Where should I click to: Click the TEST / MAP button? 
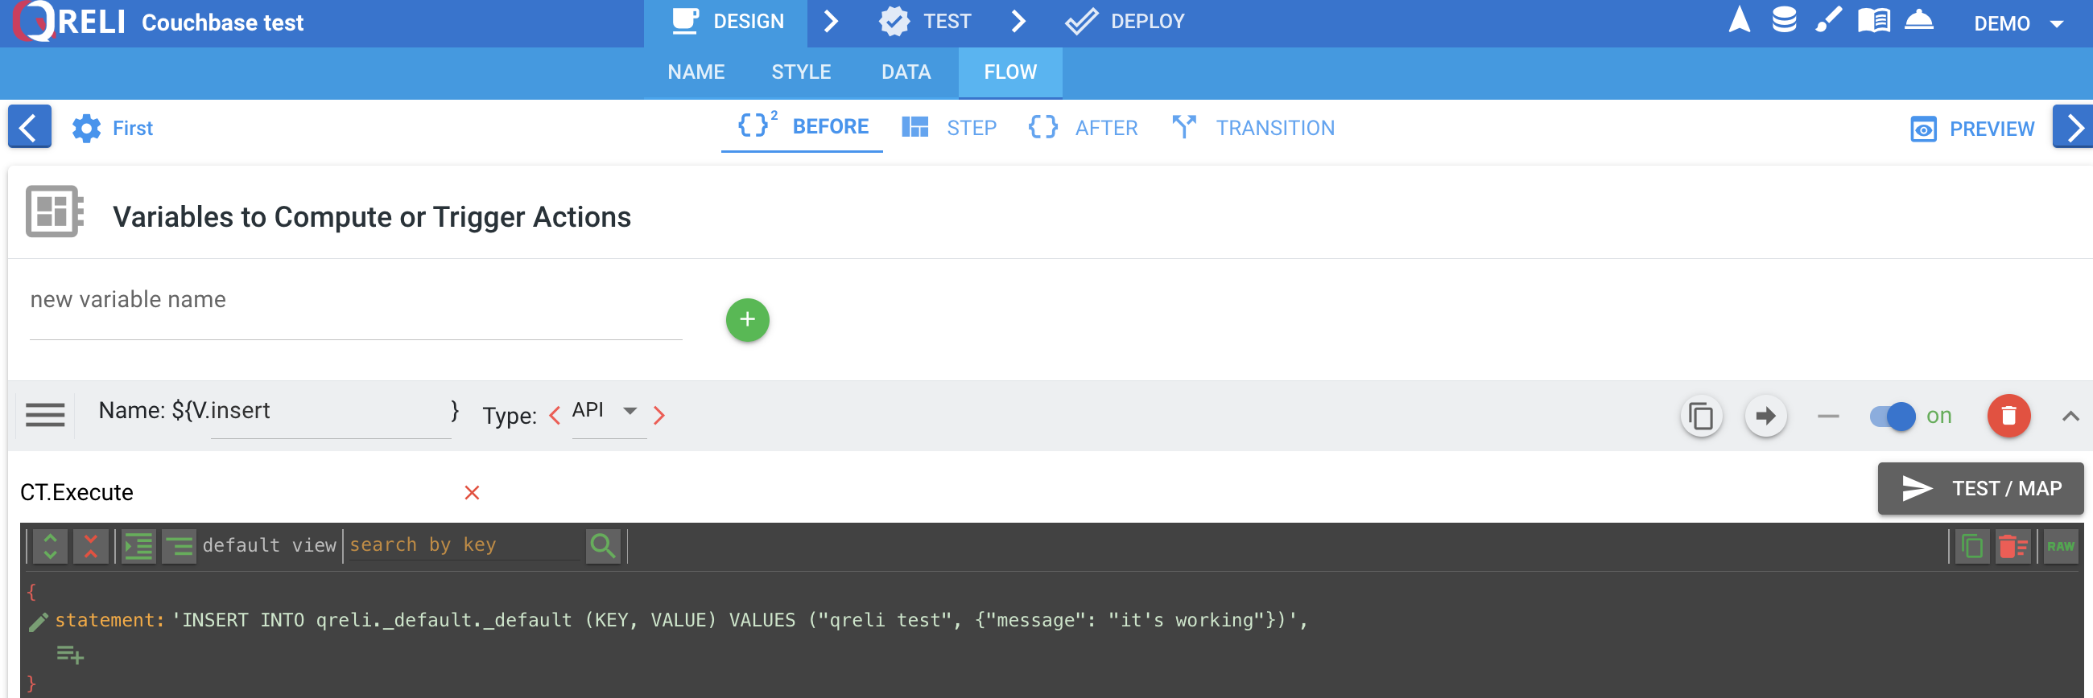(1980, 489)
